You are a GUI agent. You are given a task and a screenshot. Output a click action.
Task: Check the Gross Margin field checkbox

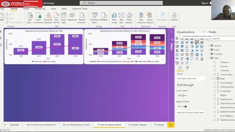coord(214,82)
